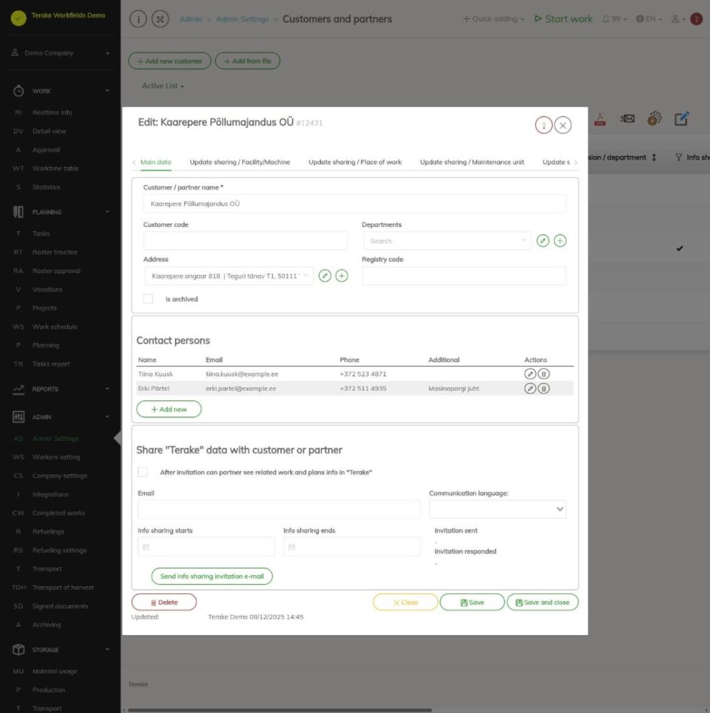Image resolution: width=710 pixels, height=713 pixels.
Task: Filter the Info sharing column
Action: (x=679, y=157)
